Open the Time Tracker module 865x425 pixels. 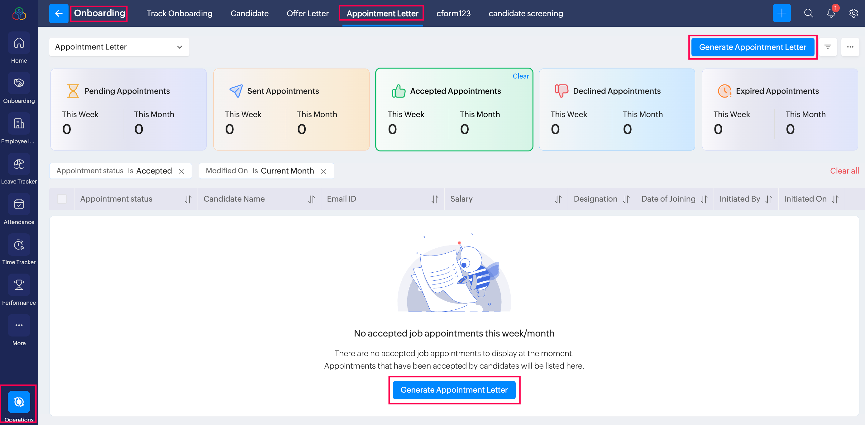pos(19,245)
